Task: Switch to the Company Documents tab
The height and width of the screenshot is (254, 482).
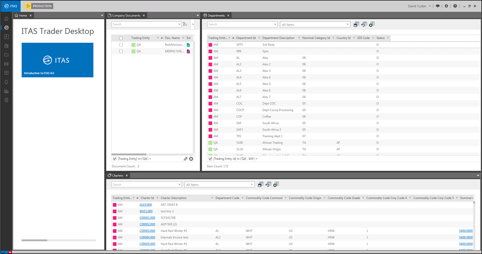Action: click(x=126, y=15)
